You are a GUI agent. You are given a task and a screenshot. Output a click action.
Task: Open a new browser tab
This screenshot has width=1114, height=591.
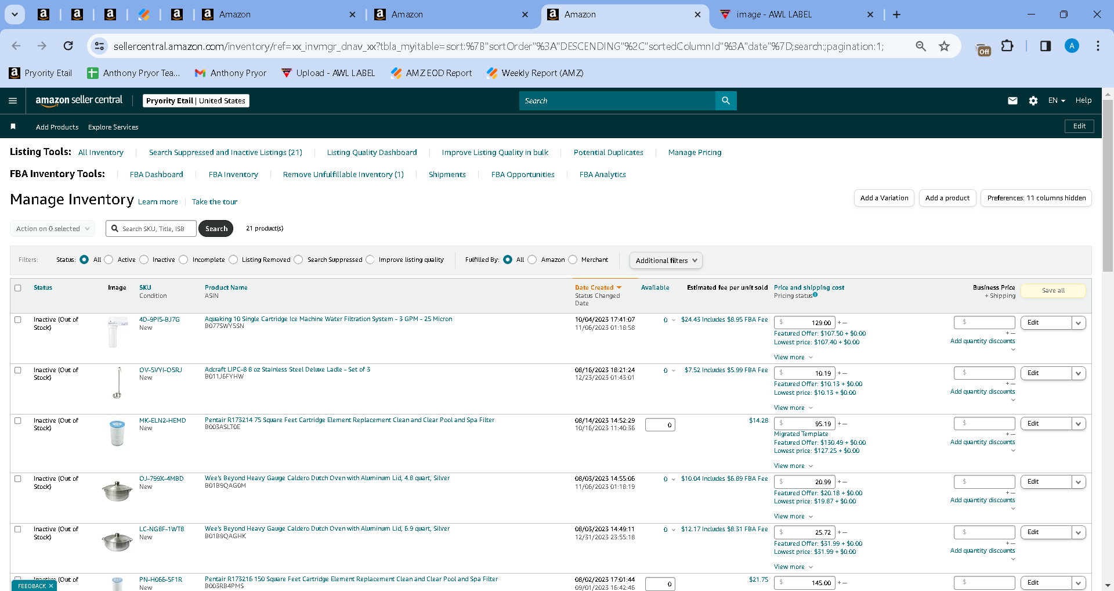896,15
